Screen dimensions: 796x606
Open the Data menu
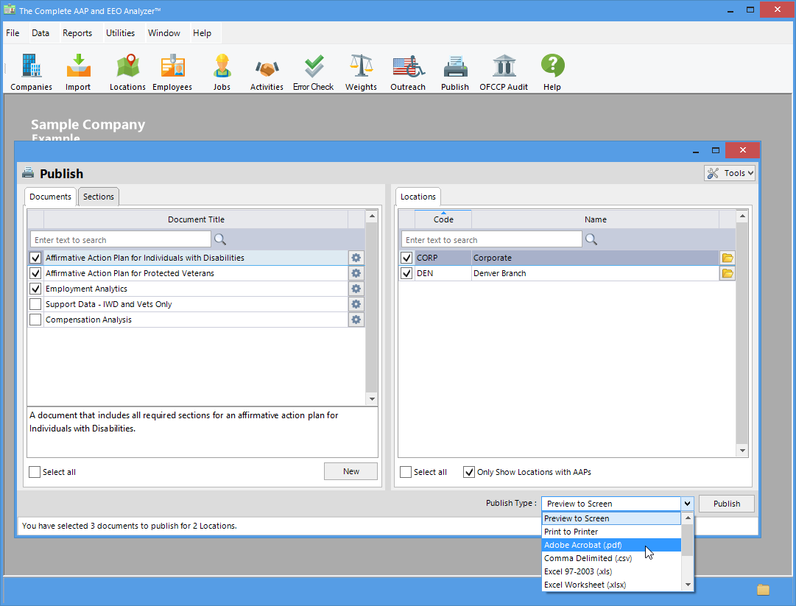[40, 33]
